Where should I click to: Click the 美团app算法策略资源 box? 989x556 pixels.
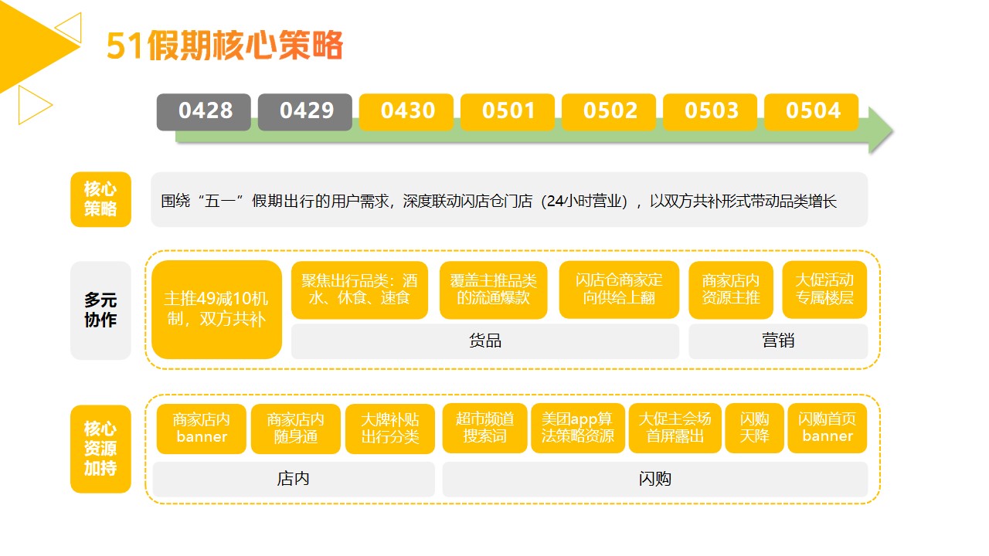pyautogui.click(x=578, y=428)
